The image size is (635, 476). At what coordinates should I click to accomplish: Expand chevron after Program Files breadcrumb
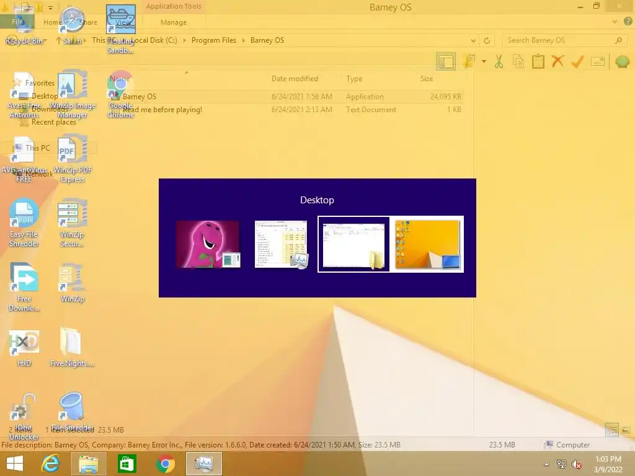[243, 40]
